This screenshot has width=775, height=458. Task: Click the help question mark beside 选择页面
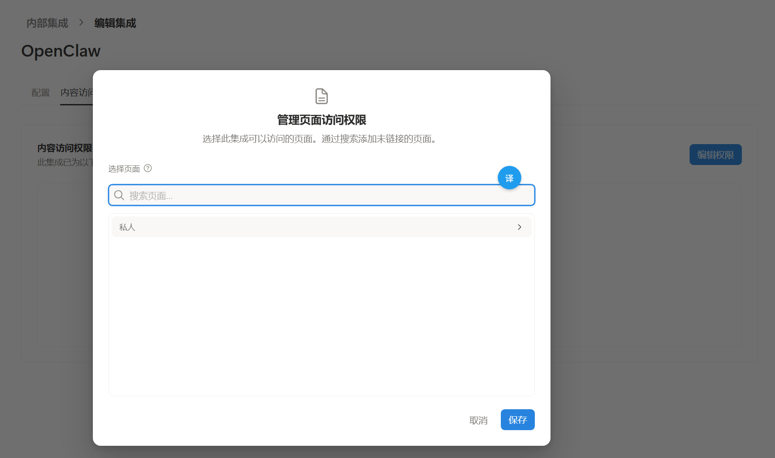click(148, 168)
